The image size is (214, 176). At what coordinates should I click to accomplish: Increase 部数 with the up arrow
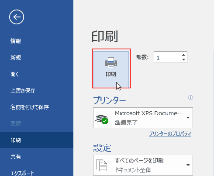coord(183,55)
